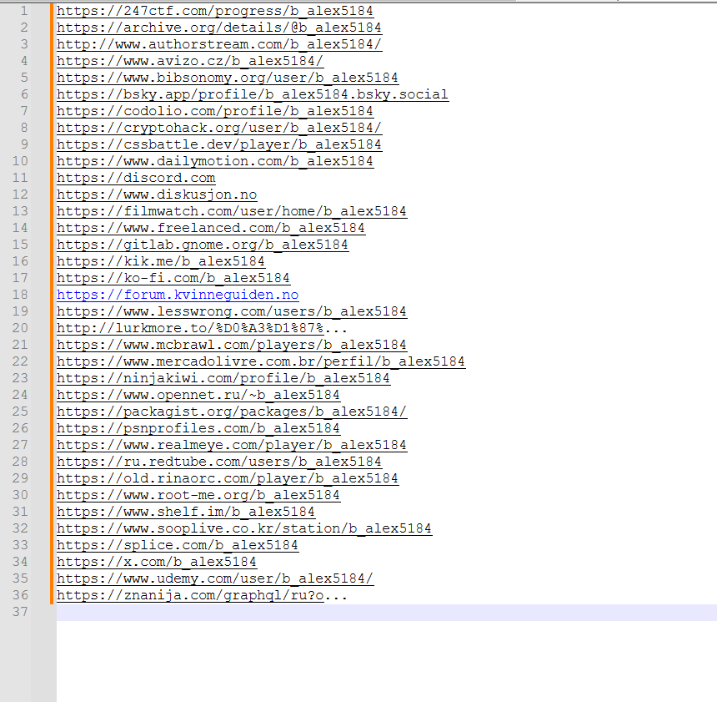Open the packagist.org packages link

point(232,412)
